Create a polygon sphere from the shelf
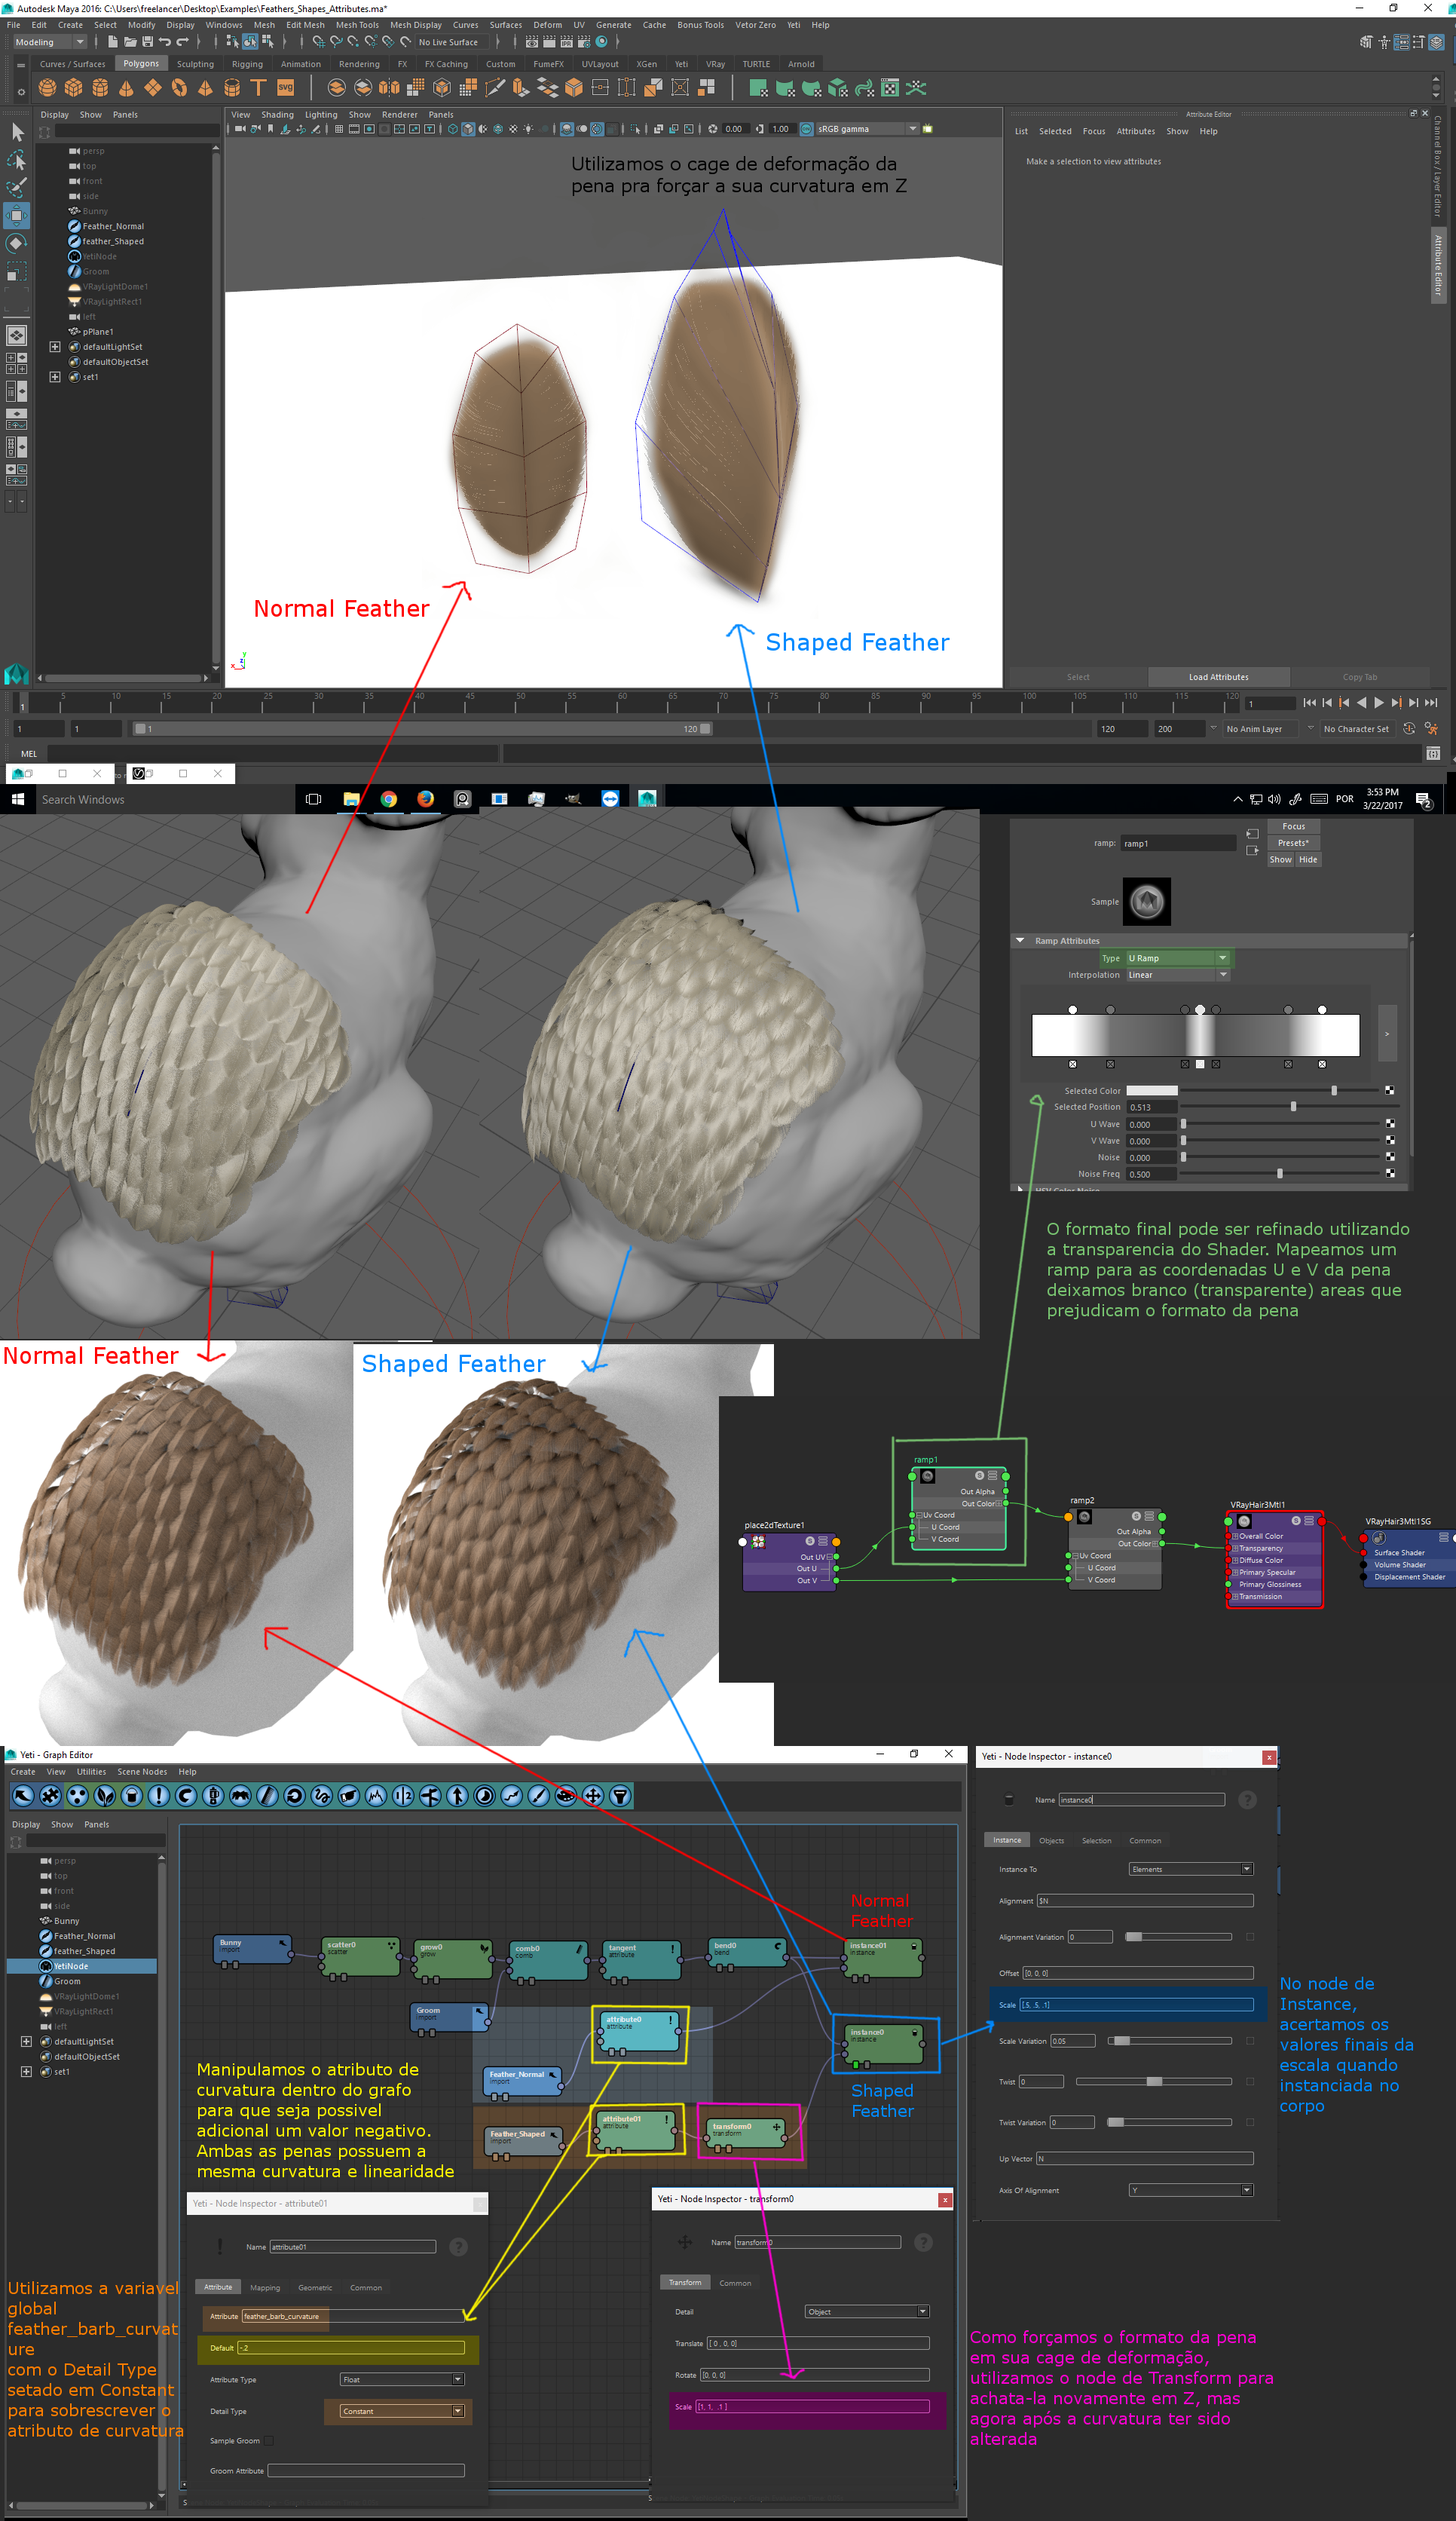This screenshot has height=2521, width=1456. [47, 88]
